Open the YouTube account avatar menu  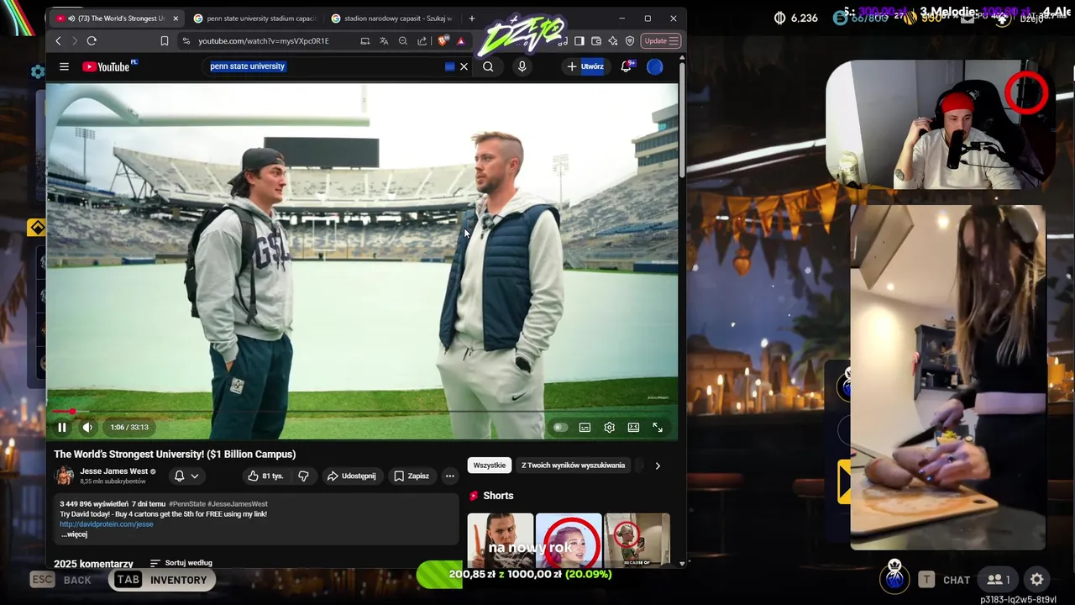[x=655, y=66]
